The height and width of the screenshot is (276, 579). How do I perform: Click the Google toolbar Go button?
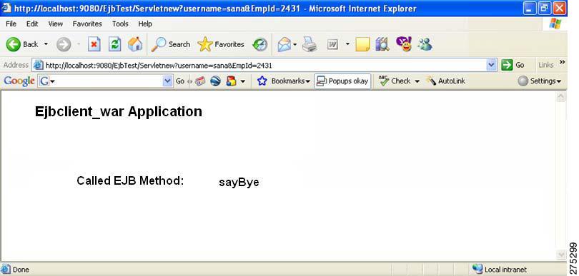click(x=180, y=81)
